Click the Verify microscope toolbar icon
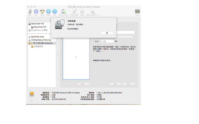199x124 pixels. [30, 11]
